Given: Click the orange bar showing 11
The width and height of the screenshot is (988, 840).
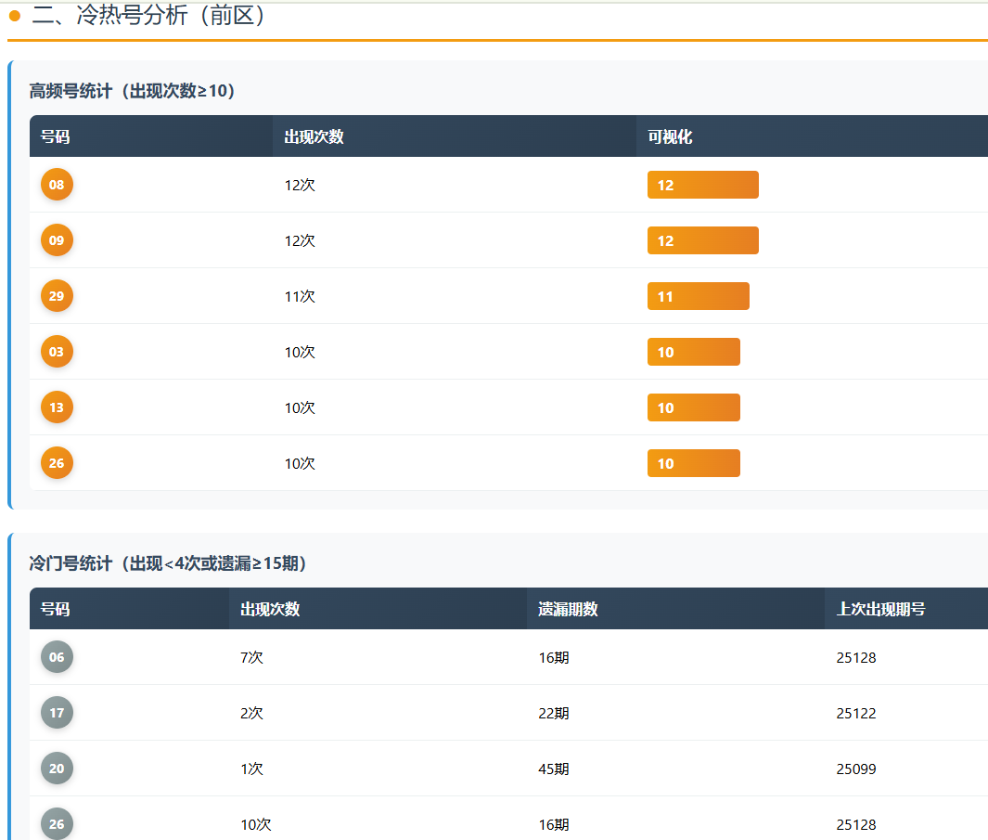Looking at the screenshot, I should 698,296.
